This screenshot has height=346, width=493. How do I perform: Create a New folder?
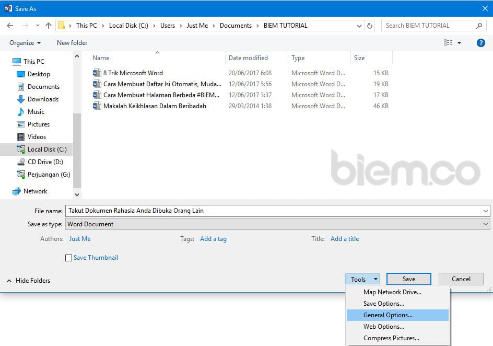pos(72,43)
